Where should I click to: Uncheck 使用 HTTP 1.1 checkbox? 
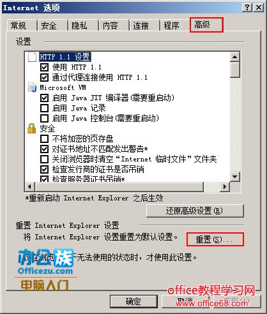point(44,67)
